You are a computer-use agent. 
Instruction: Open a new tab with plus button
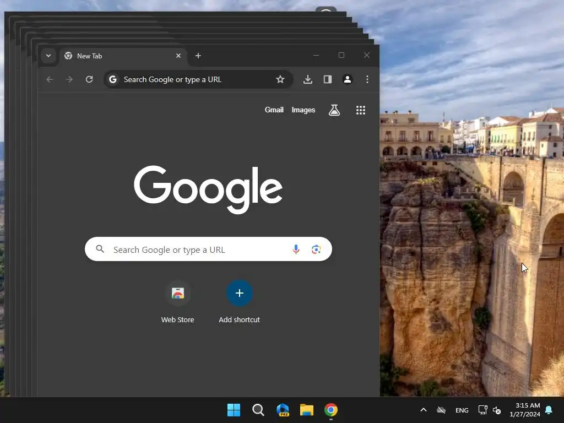198,56
